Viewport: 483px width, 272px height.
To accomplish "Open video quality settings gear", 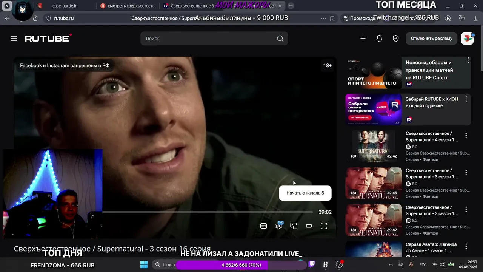I will (279, 226).
